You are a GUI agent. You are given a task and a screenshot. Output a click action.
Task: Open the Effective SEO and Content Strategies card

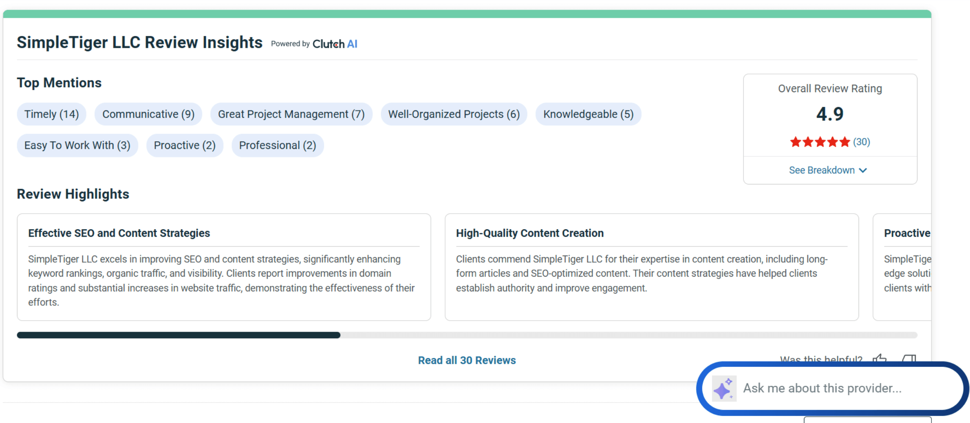[x=224, y=267]
